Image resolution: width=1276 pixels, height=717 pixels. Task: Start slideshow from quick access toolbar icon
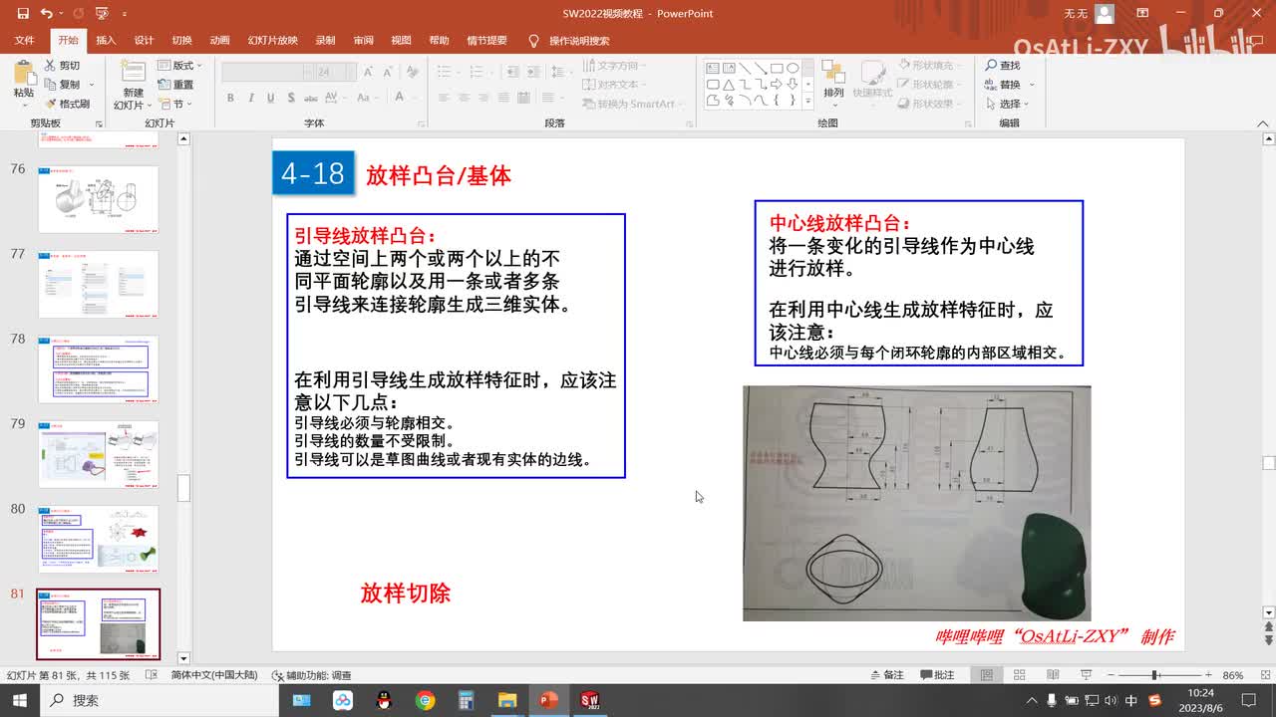point(101,14)
